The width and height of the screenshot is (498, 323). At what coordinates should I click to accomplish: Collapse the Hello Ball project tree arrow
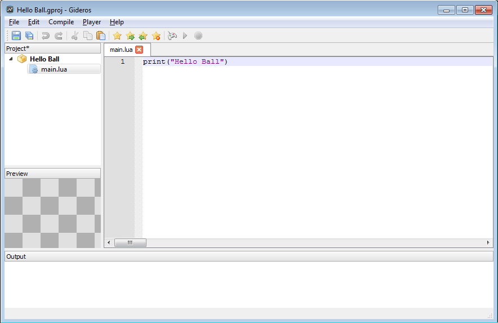[11, 59]
